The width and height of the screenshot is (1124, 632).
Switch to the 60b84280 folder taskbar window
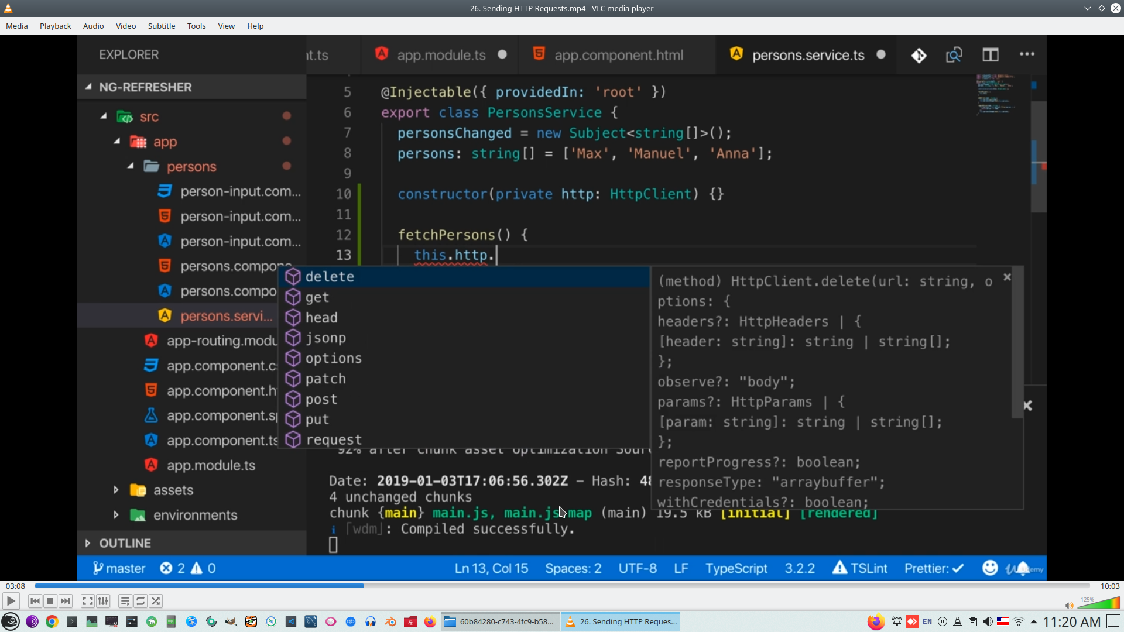(501, 621)
